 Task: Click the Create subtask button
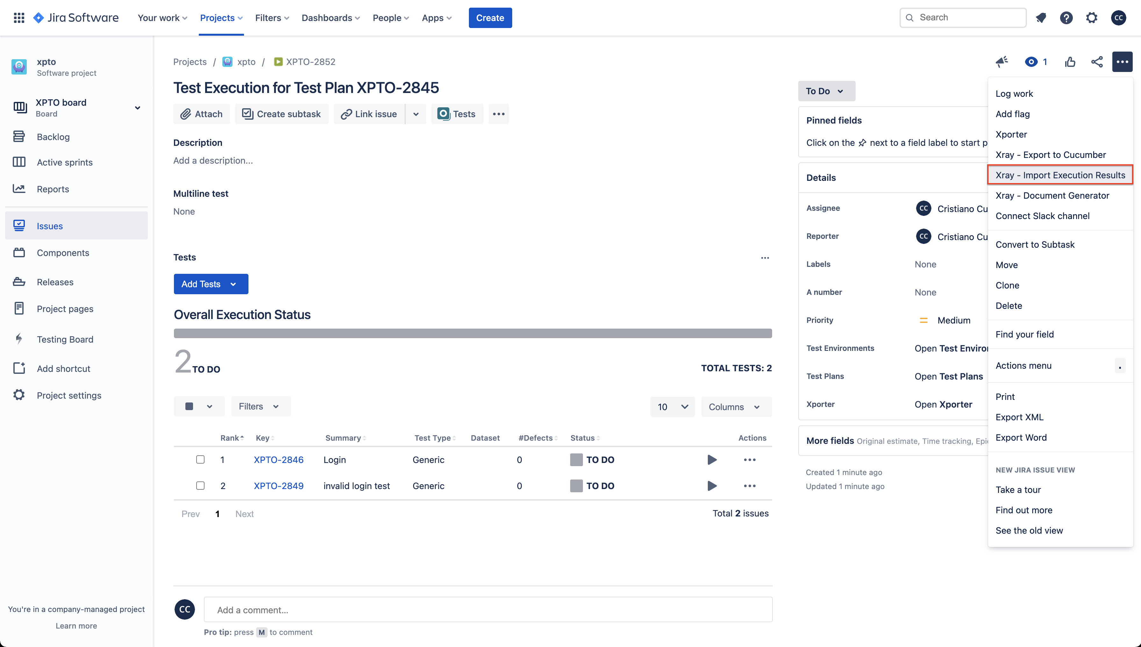click(281, 114)
